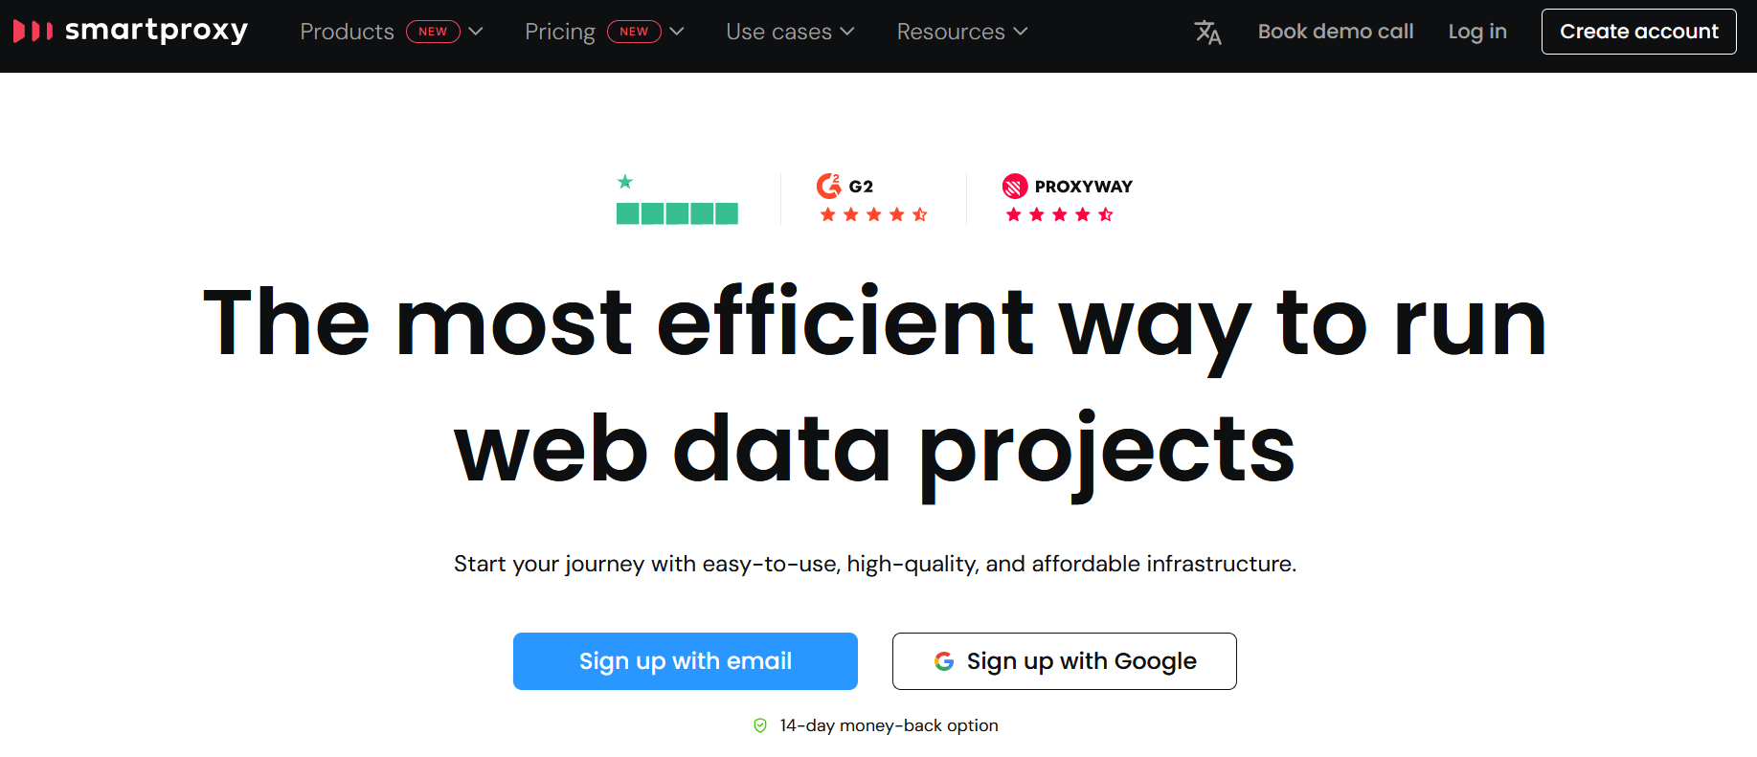Click the green Trustpilot star icon

[x=625, y=182]
